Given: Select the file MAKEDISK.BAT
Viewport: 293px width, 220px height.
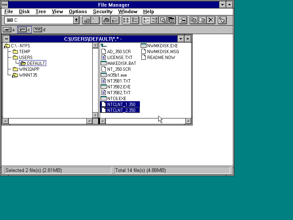Looking at the screenshot, I should (x=118, y=63).
